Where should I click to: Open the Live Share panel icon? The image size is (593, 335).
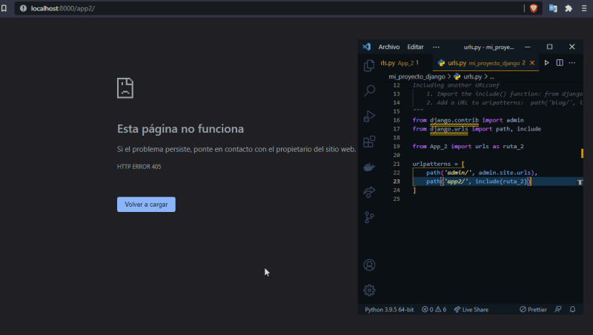(x=369, y=192)
